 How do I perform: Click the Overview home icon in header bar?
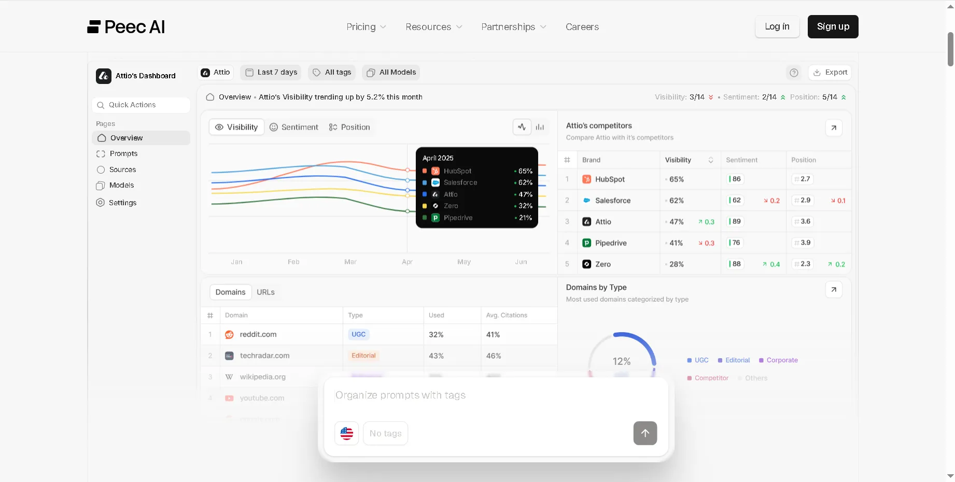tap(210, 97)
